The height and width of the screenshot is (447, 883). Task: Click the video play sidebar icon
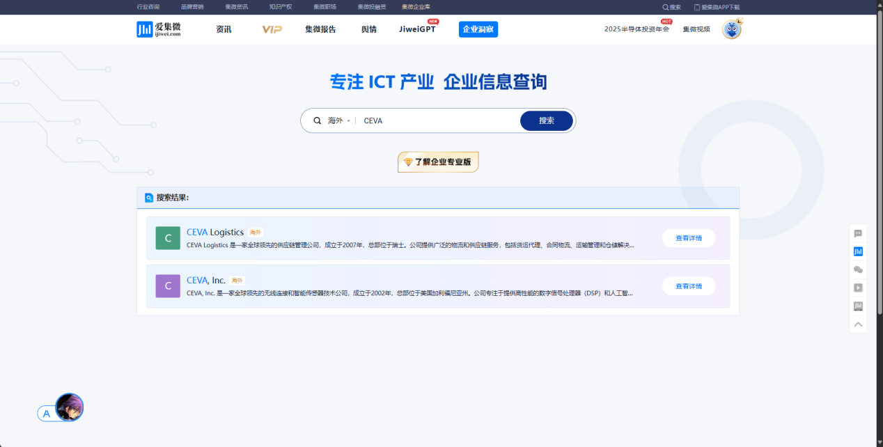coord(858,288)
